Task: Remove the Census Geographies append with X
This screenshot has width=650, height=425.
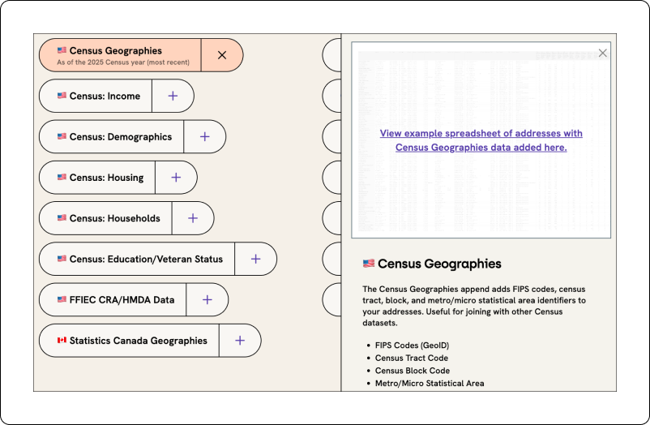Action: point(222,55)
